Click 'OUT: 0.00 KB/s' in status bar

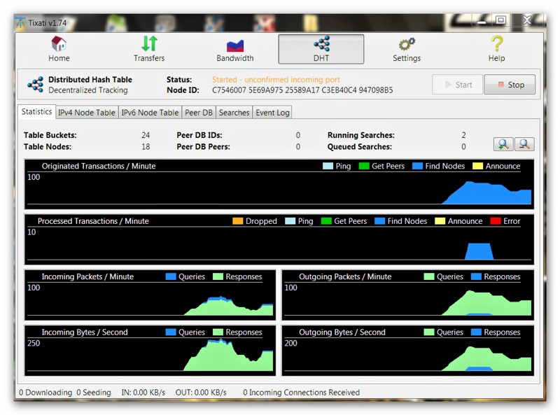pos(201,392)
